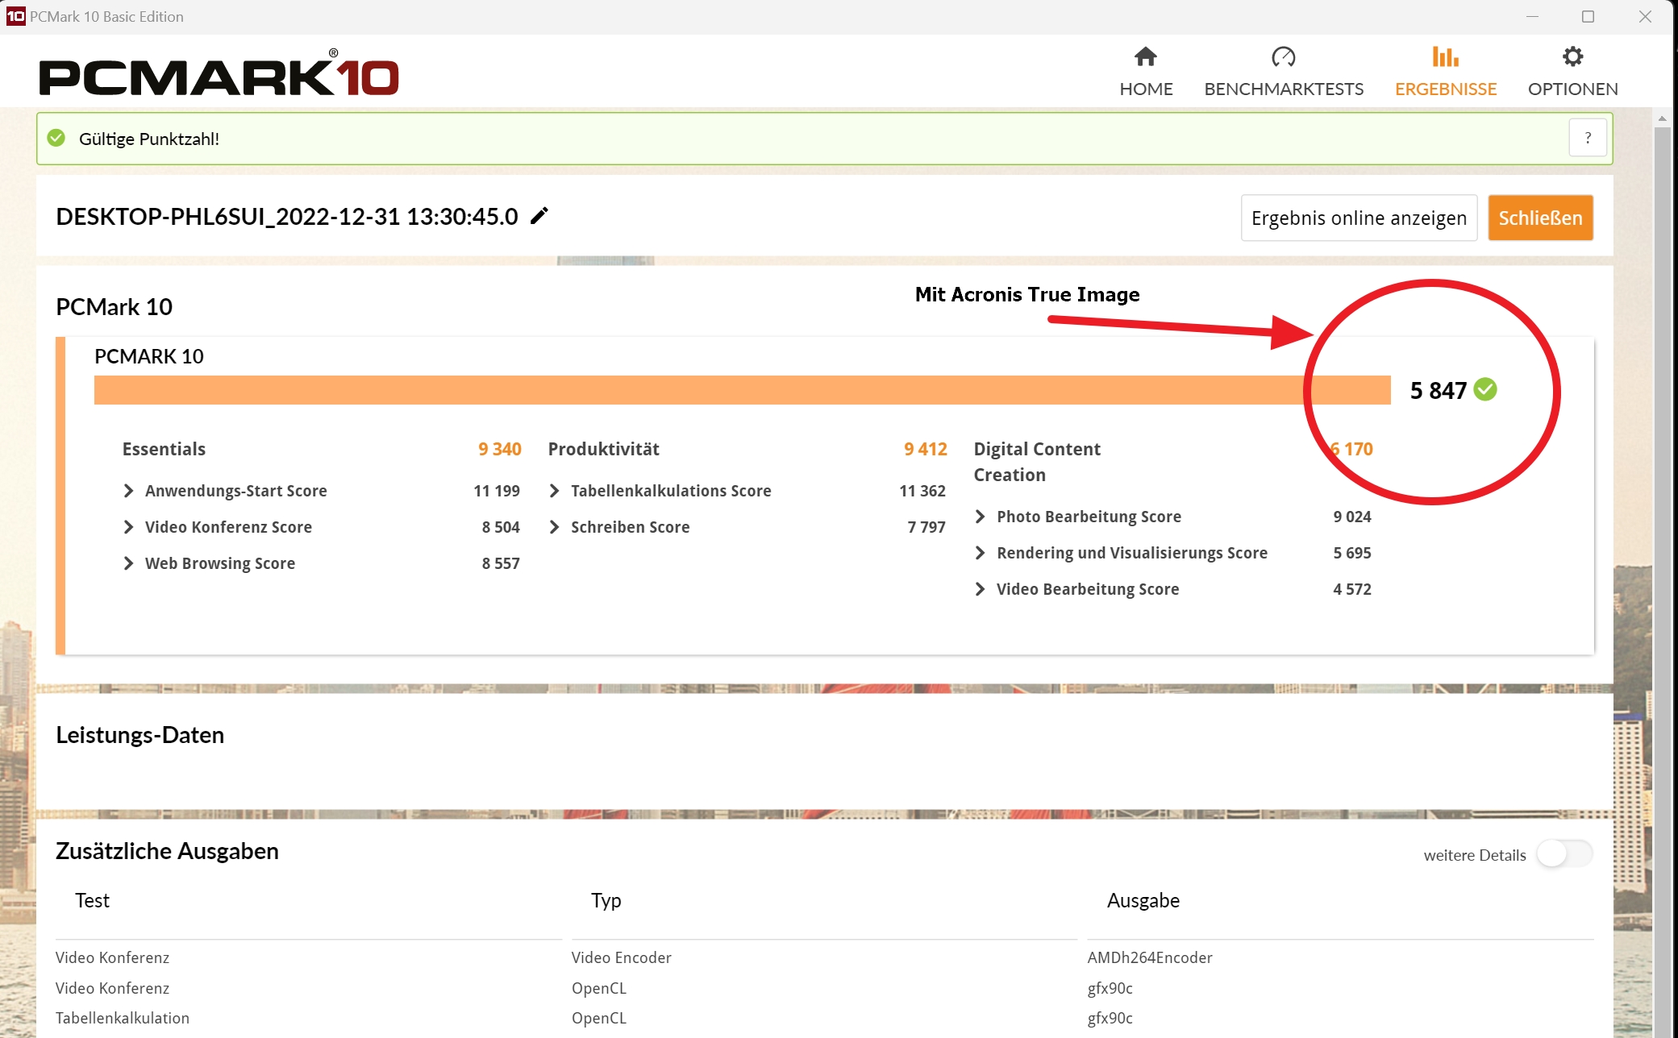This screenshot has width=1678, height=1038.
Task: Click the PCMark 10 title bar app icon
Action: (x=15, y=16)
